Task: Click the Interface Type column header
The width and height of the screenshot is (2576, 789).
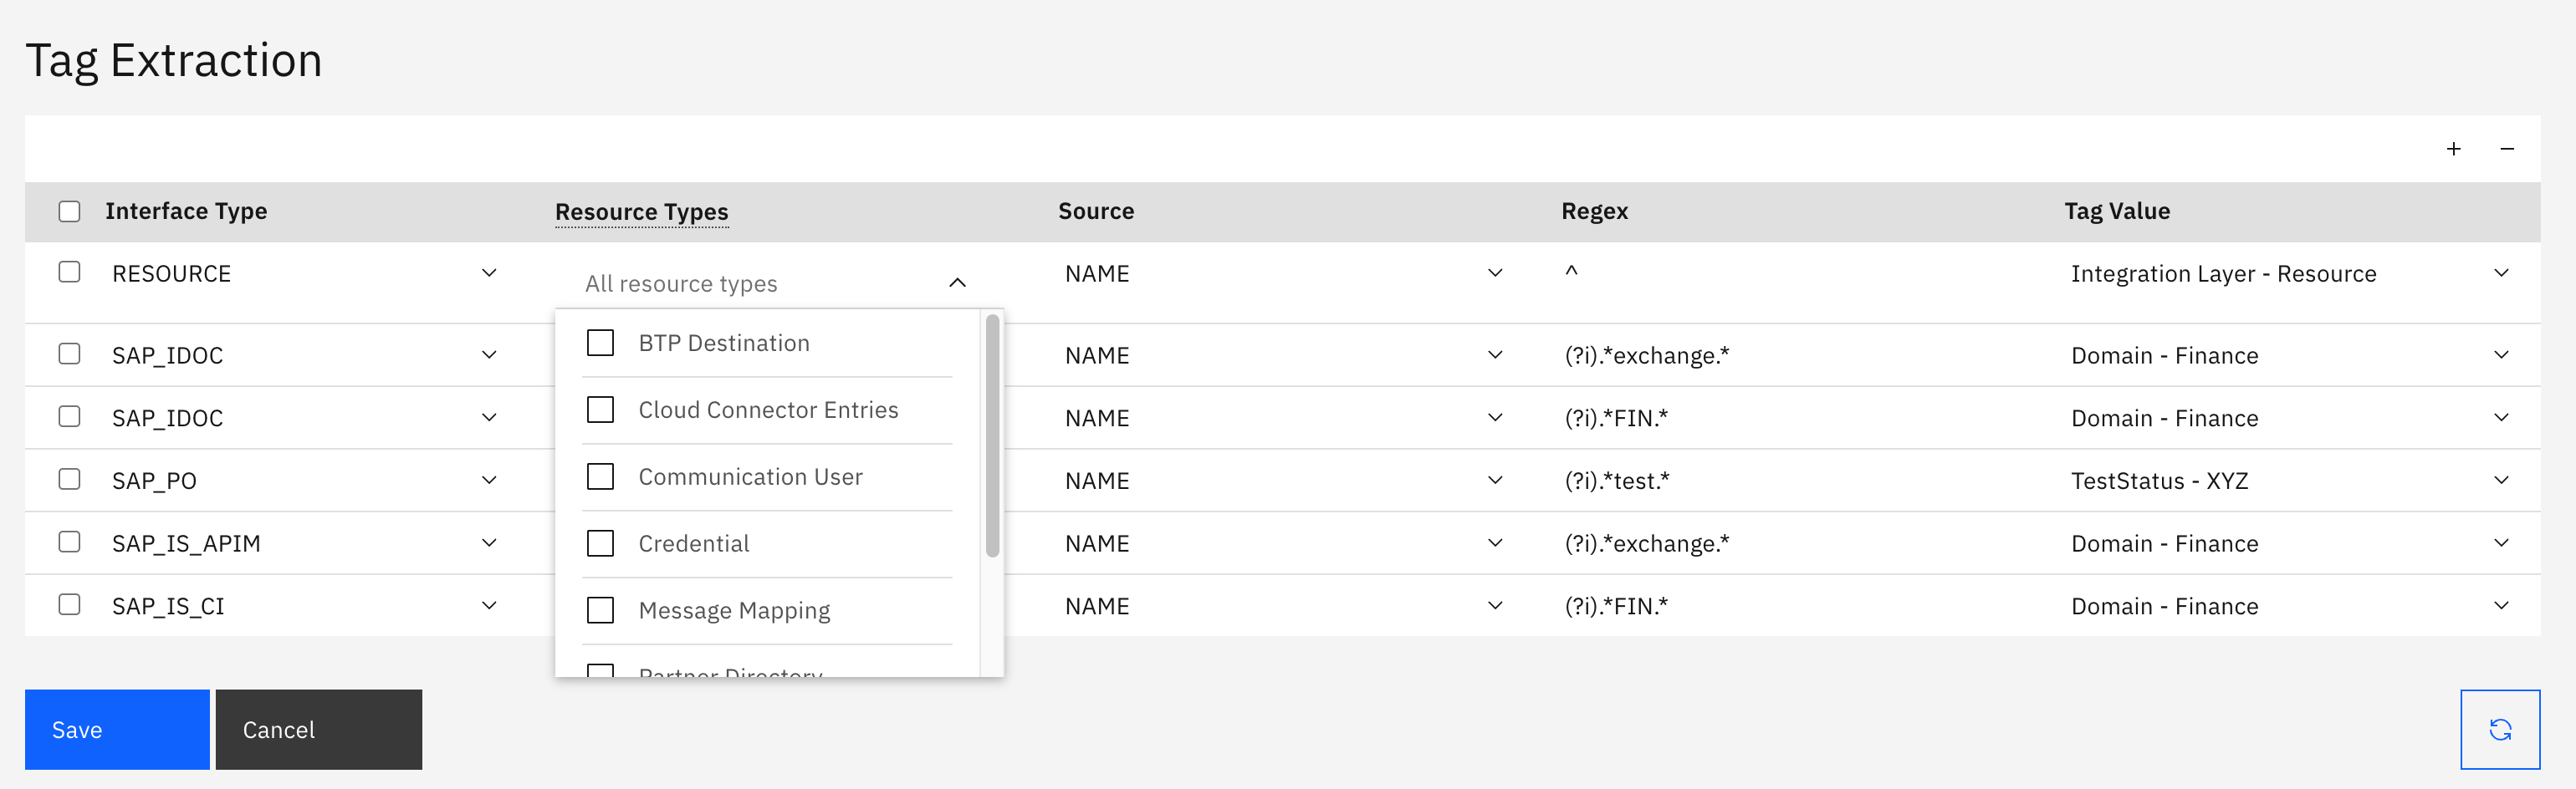Action: [186, 211]
